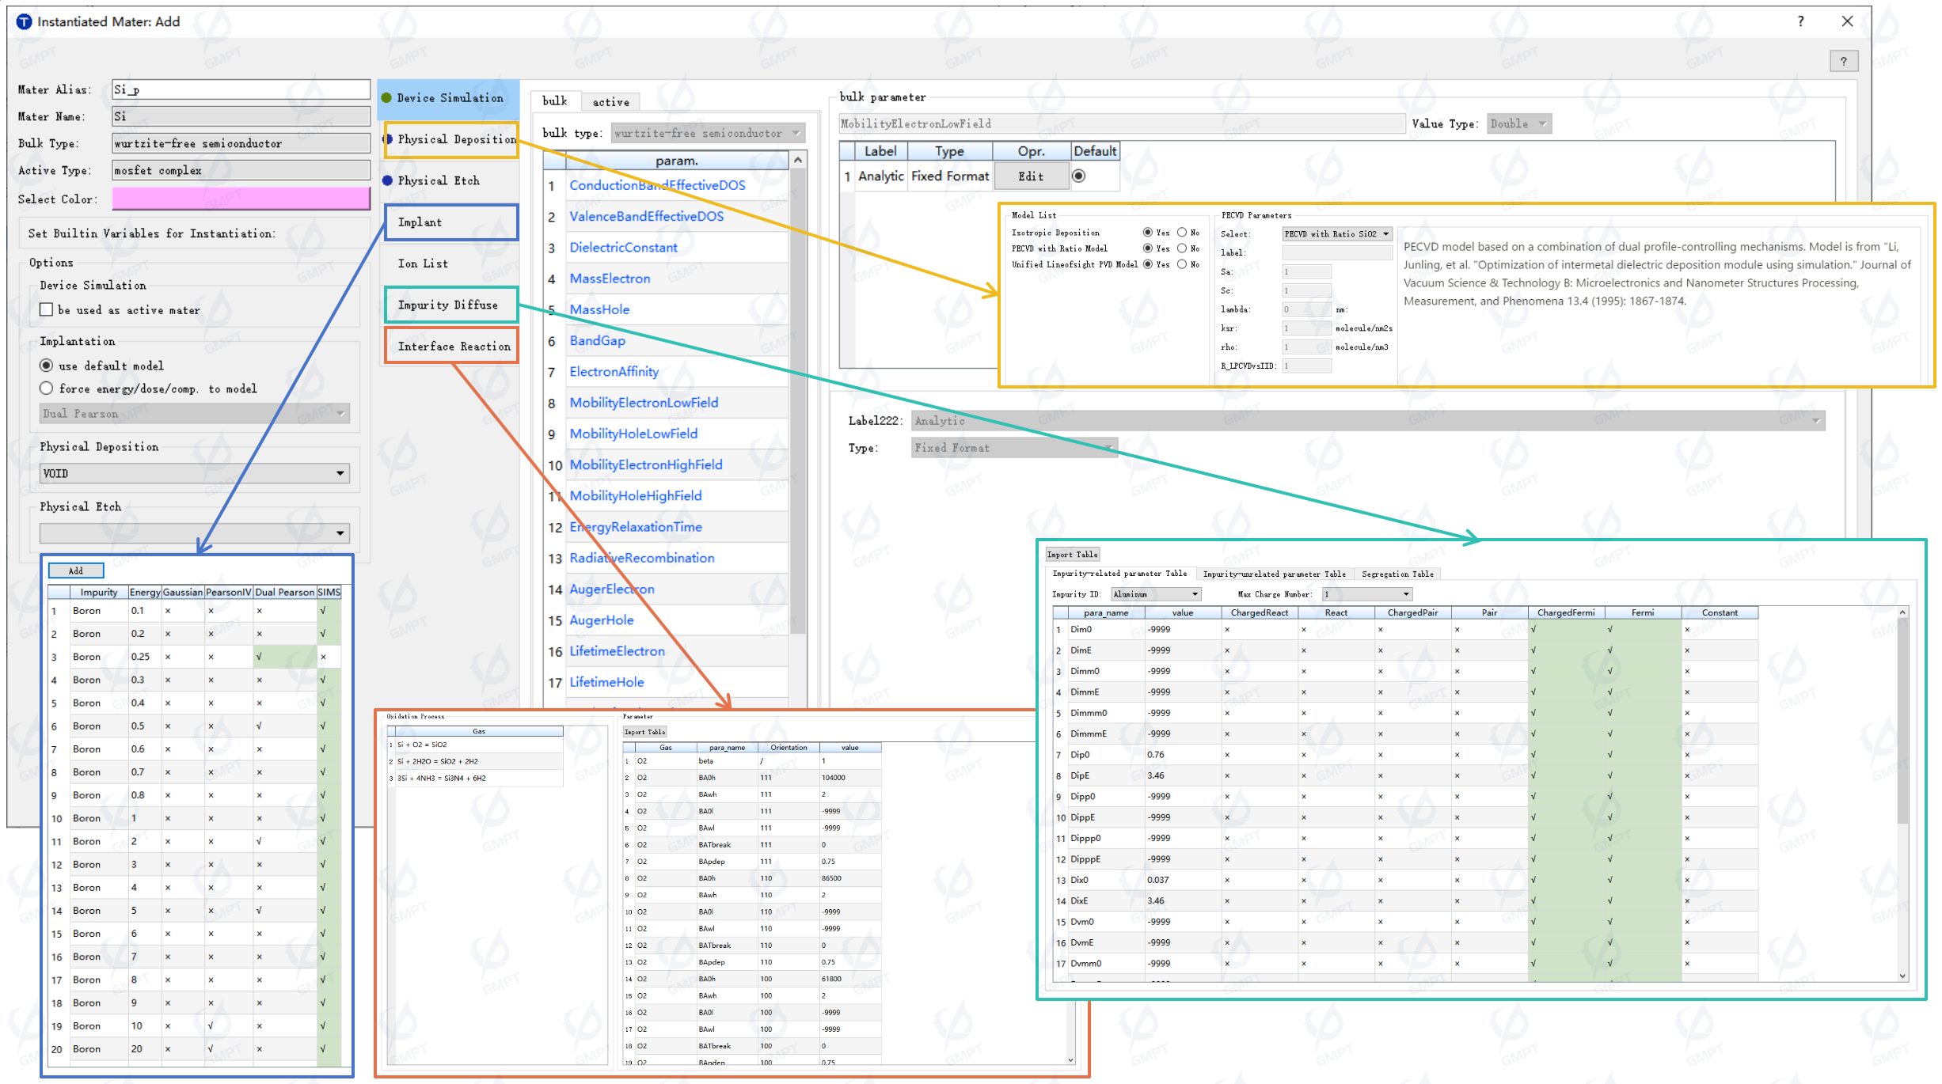Click the Dual Pearson column header
1942x1084 pixels.
click(x=284, y=592)
